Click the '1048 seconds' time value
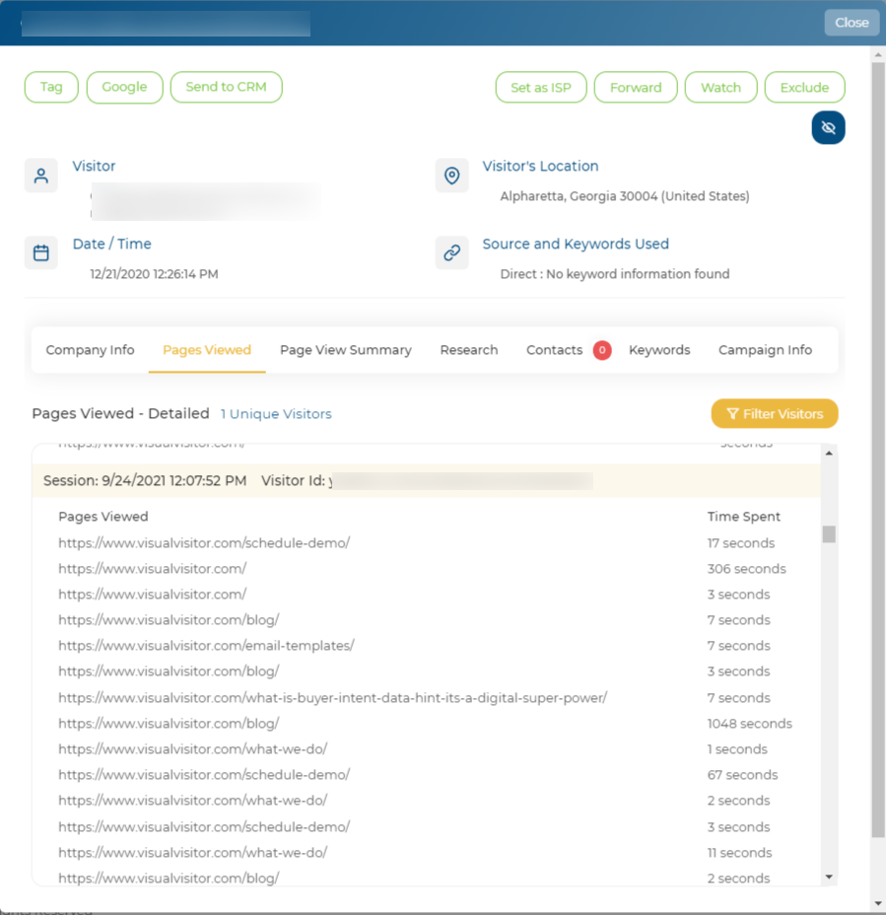886x915 pixels. [750, 724]
